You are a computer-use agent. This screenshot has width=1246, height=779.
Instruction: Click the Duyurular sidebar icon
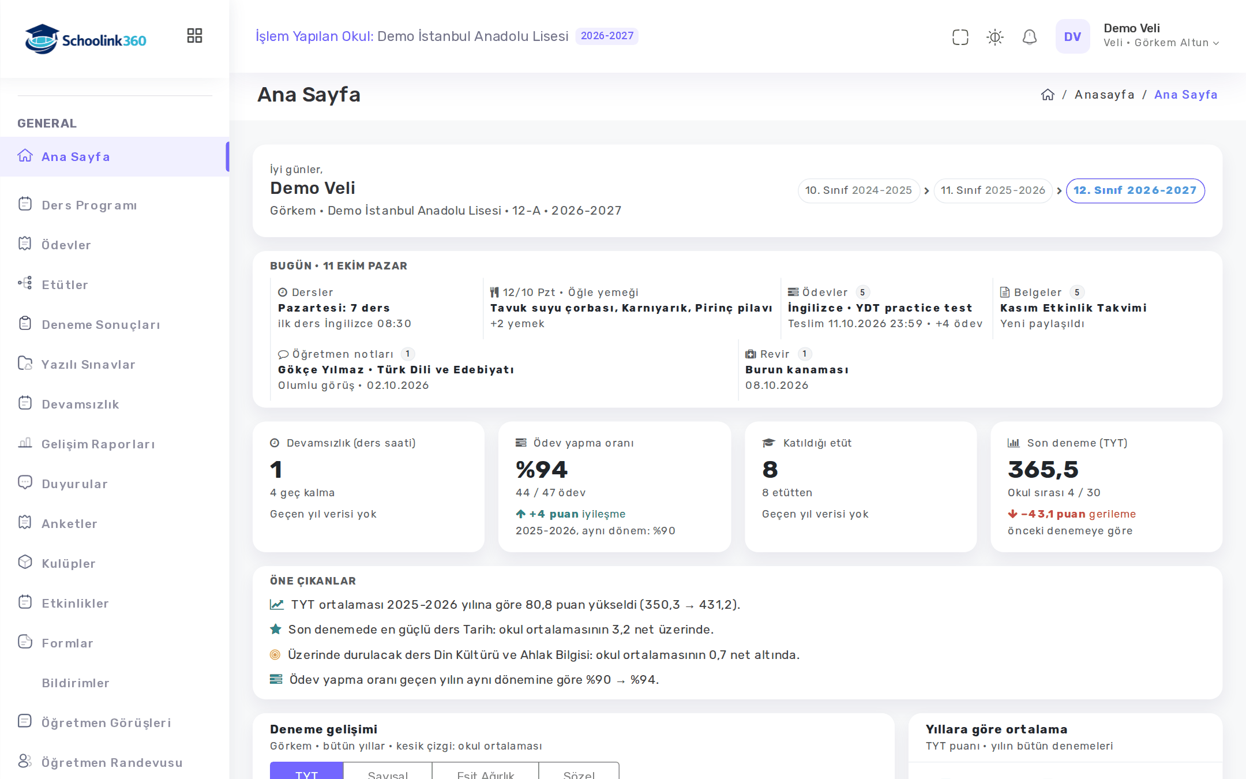tap(25, 482)
